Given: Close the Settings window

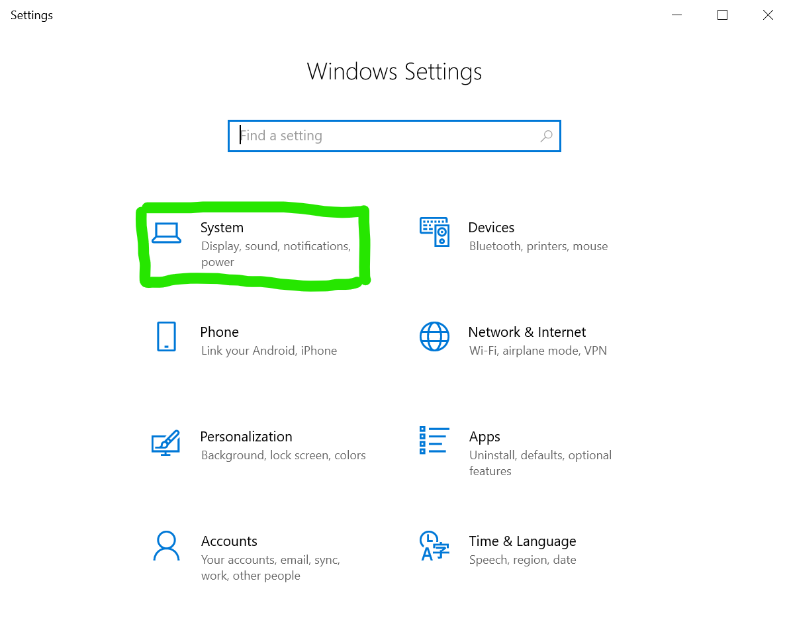Looking at the screenshot, I should [768, 15].
